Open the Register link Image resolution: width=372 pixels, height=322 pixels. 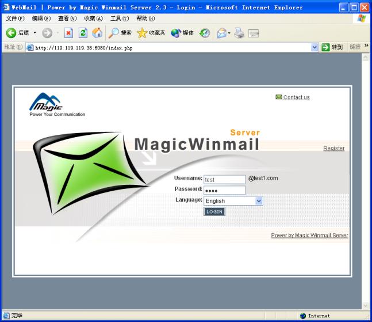point(333,148)
